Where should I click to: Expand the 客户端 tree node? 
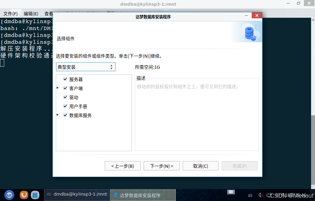pos(58,88)
